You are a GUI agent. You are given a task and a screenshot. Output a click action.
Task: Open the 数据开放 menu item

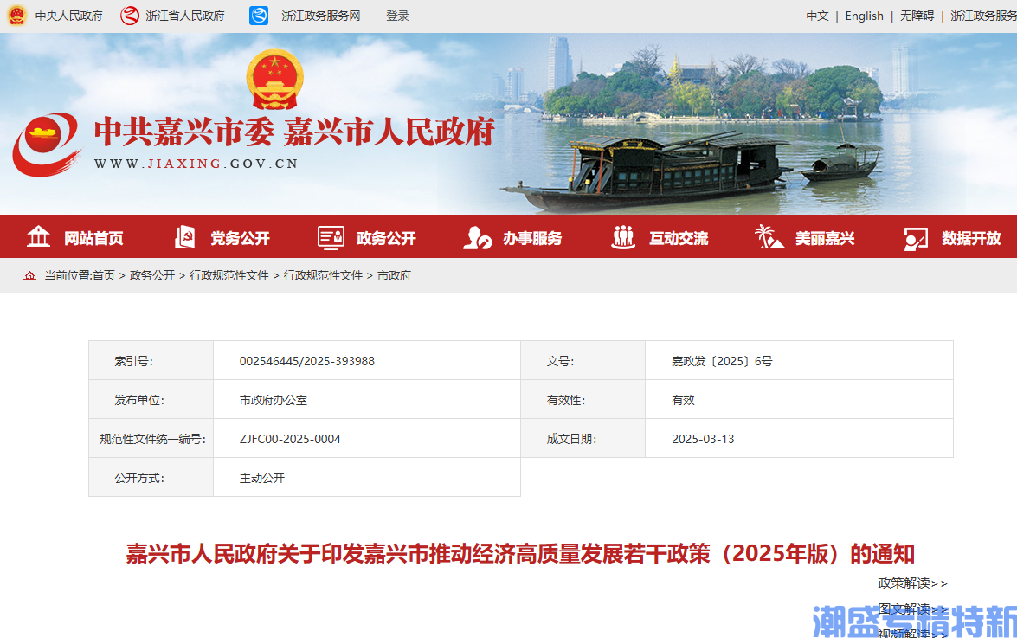[x=971, y=238]
